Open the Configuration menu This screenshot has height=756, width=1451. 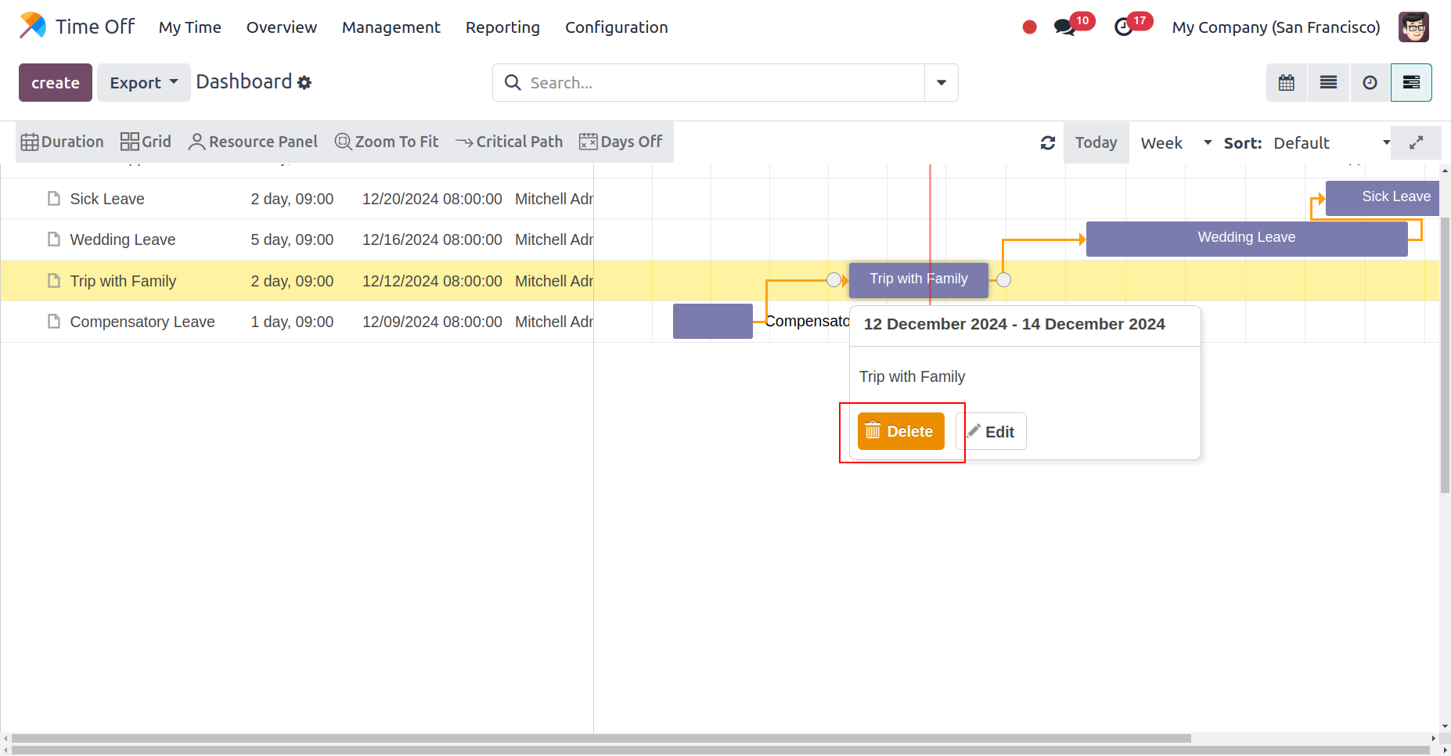click(616, 27)
